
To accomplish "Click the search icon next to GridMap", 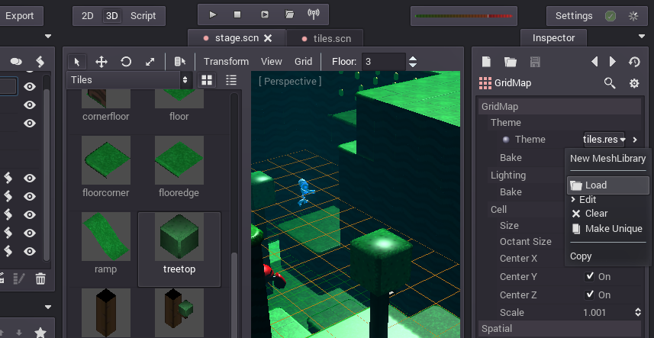I will 610,83.
